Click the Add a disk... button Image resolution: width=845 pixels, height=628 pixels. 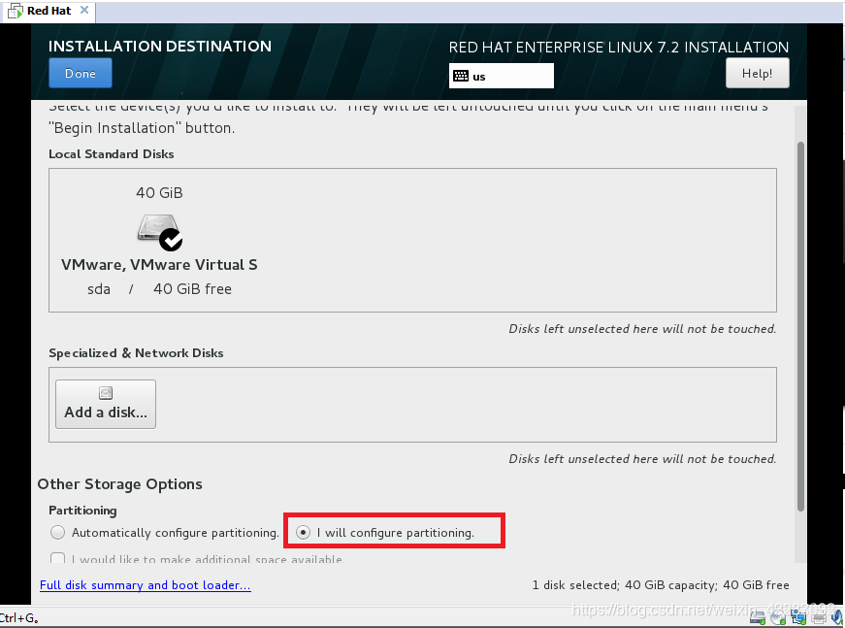106,405
